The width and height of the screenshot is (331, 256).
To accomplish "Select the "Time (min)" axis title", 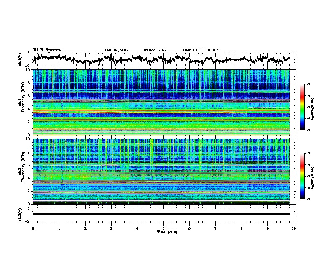I will point(167,232).
